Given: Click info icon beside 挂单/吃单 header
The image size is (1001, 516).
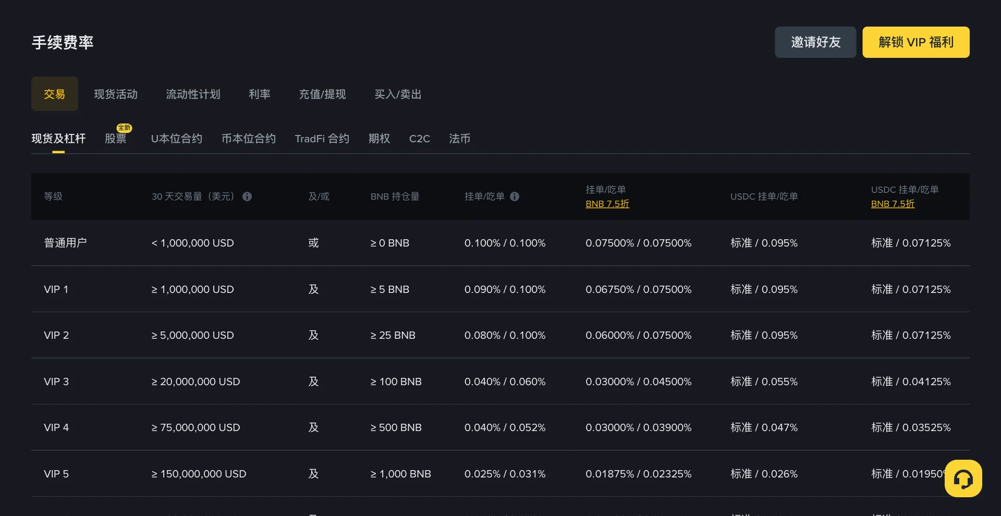Looking at the screenshot, I should pos(515,196).
